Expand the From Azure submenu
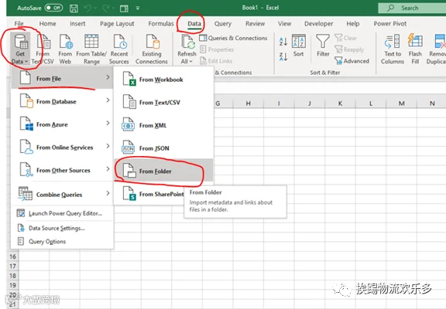446x309 pixels. [62, 124]
